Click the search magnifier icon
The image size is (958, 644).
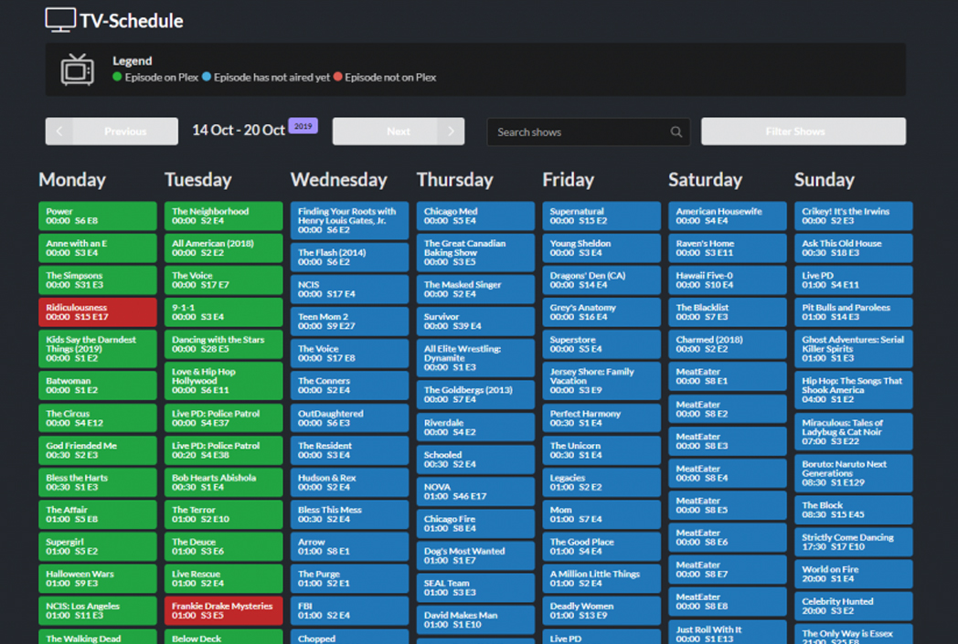676,132
